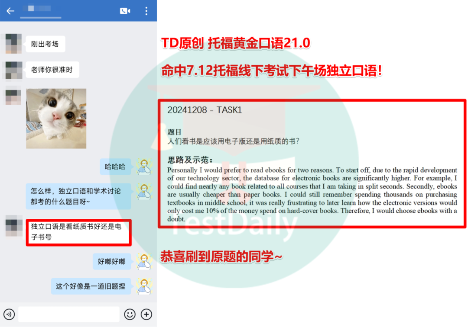468x327 pixels.
Task: Click the loading bar under the contact name
Action: 41,18
